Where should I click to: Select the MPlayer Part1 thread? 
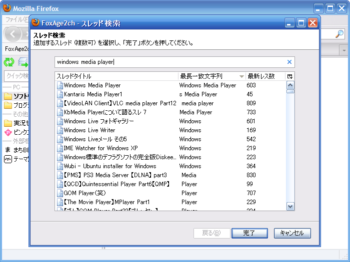pyautogui.click(x=170, y=202)
